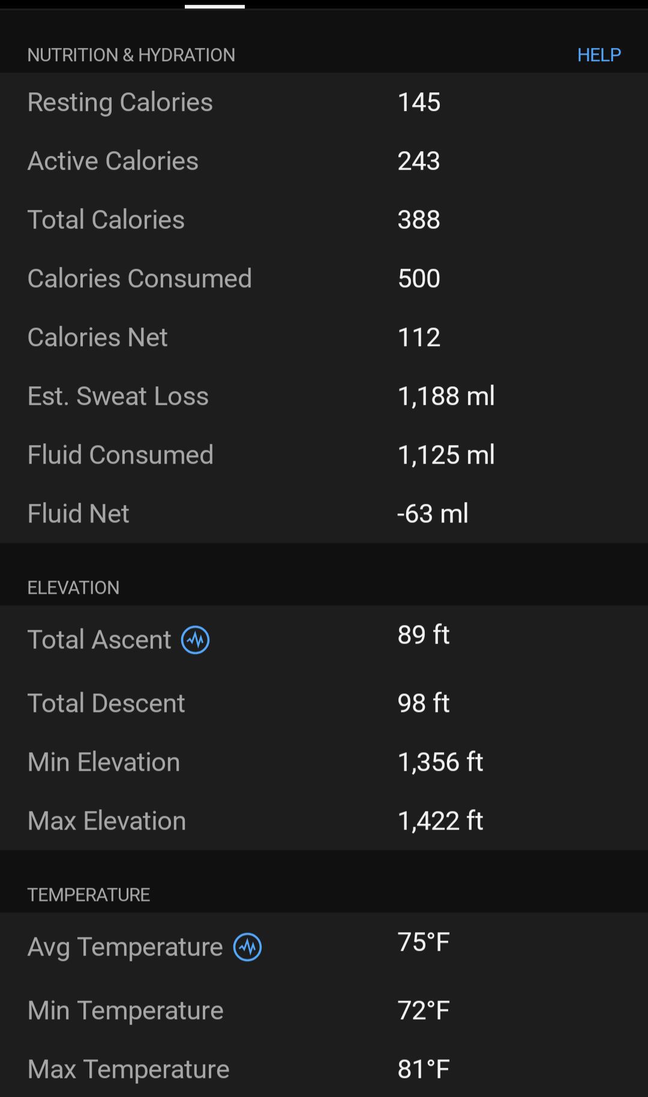Image resolution: width=648 pixels, height=1097 pixels.
Task: Open the HELP link for Nutrition & Hydration
Action: 599,55
